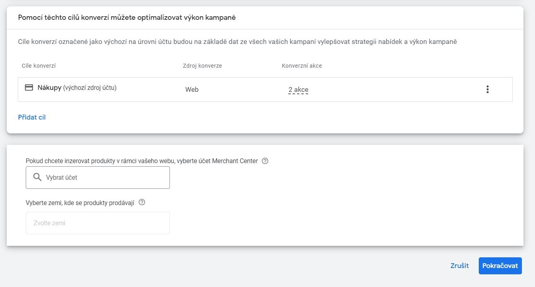535x287 pixels.
Task: Select the Nákupy conversion goal name
Action: pyautogui.click(x=50, y=88)
